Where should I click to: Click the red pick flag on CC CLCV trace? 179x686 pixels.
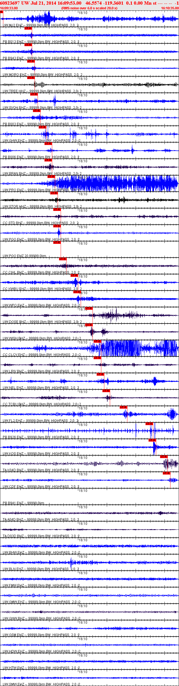click(x=97, y=341)
